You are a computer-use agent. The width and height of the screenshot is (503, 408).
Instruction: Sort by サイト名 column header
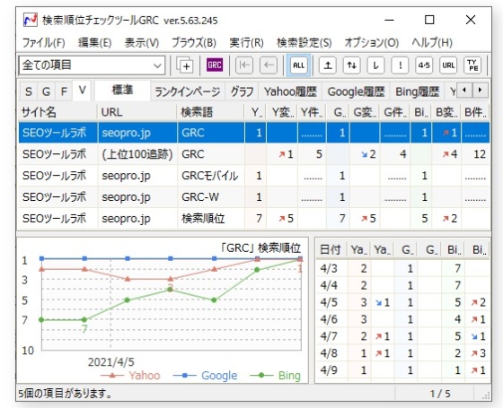pyautogui.click(x=57, y=112)
